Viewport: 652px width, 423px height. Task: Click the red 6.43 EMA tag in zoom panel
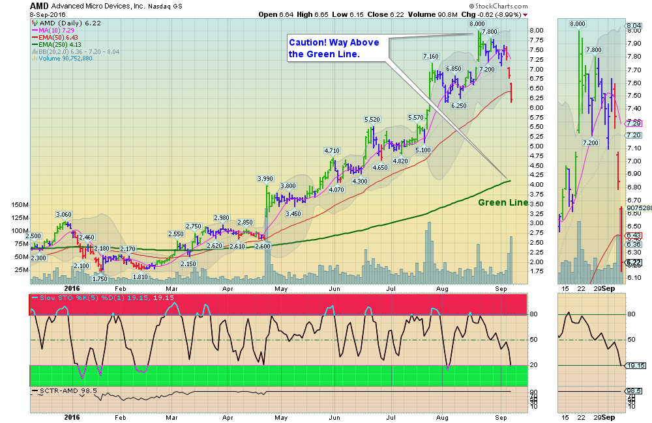[634, 236]
